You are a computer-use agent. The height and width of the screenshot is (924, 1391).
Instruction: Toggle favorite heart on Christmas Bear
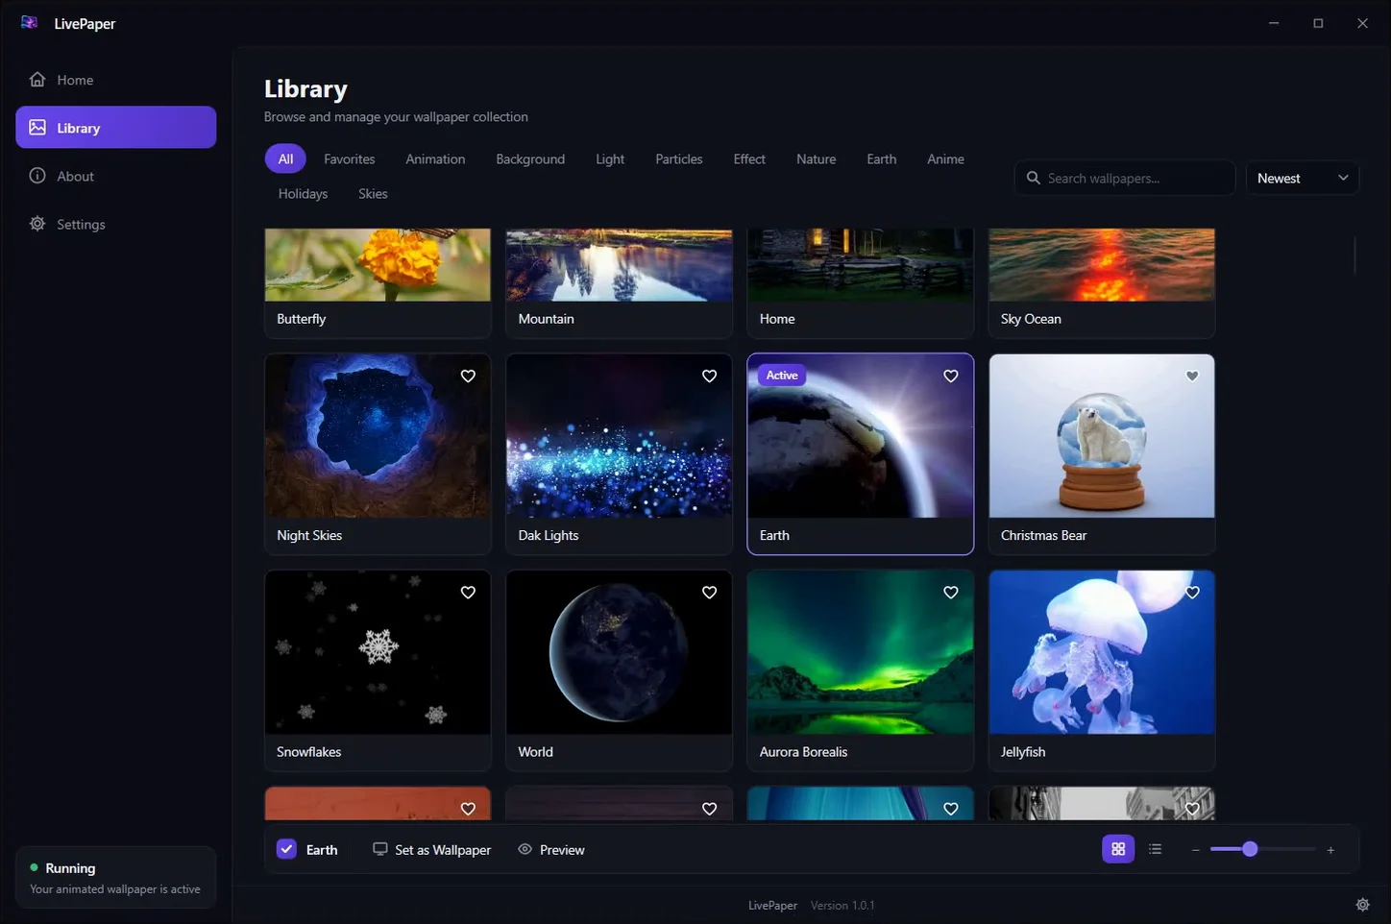point(1192,376)
